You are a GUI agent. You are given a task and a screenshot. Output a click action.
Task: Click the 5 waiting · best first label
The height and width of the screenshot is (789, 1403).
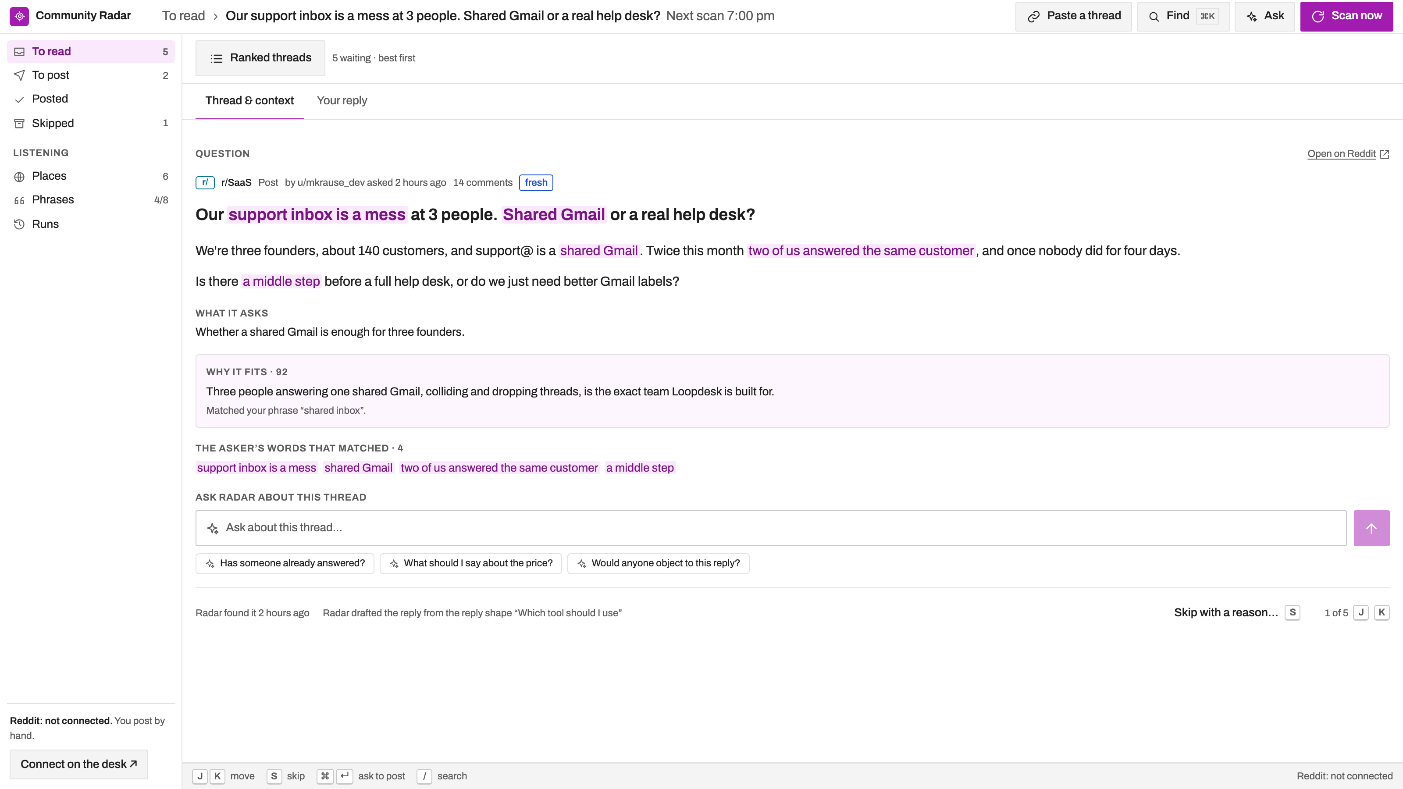374,58
